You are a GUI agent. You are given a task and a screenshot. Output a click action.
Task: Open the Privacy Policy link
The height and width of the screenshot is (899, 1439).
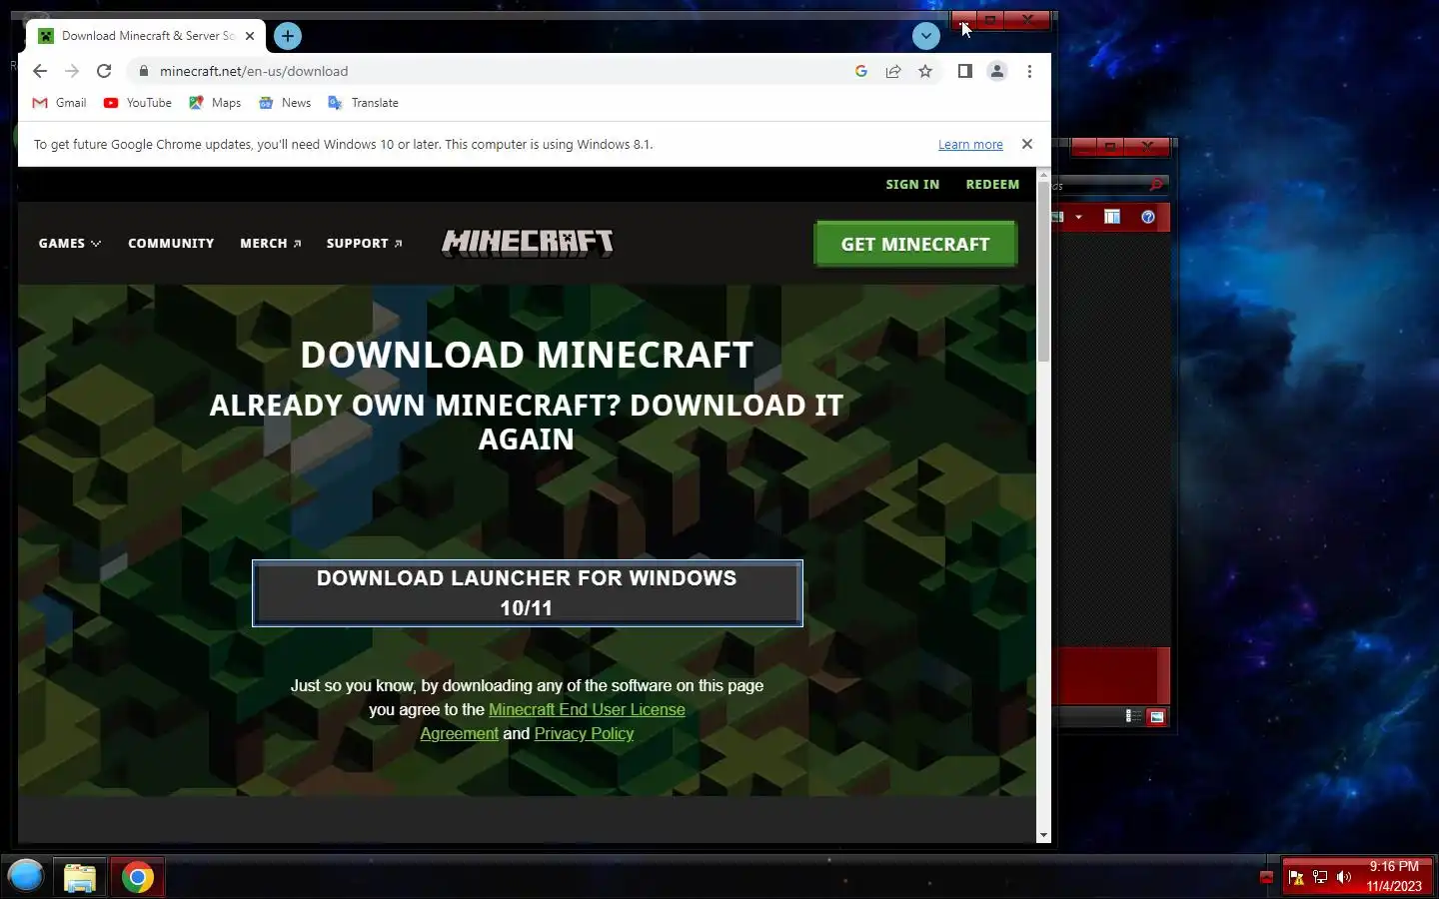click(x=584, y=734)
